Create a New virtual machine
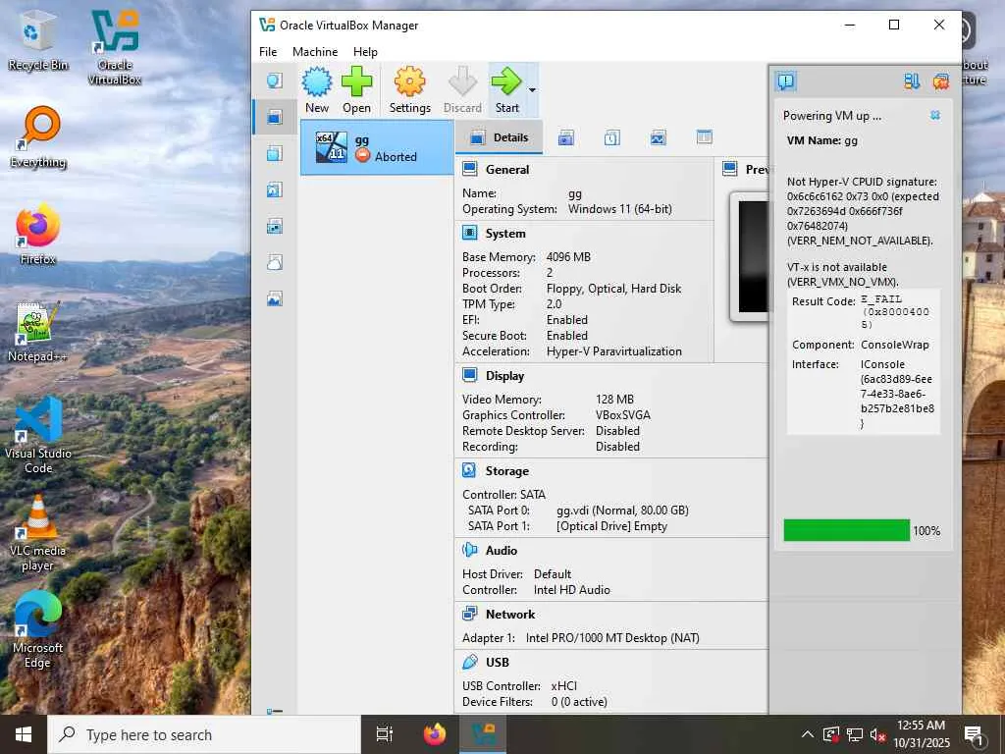Image resolution: width=1005 pixels, height=754 pixels. point(317,90)
